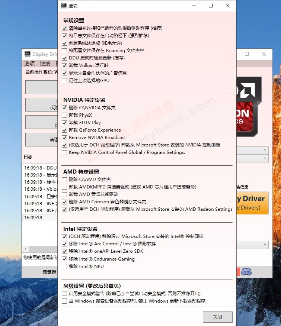This screenshot has width=281, height=326.
Task: Toggle Microsoft Store NVIDIA 控制面板 removal checkbox
Action: 64,145
